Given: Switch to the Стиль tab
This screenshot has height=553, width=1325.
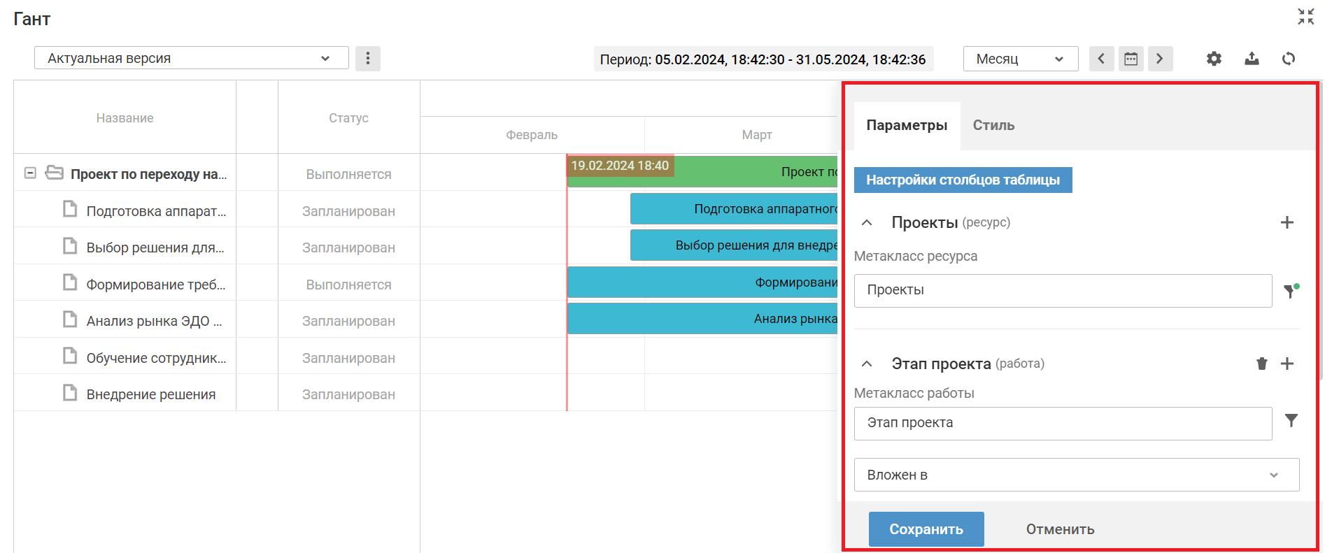Looking at the screenshot, I should [993, 125].
